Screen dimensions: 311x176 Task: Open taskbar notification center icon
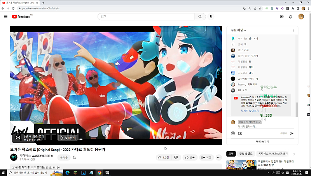pos(307,173)
